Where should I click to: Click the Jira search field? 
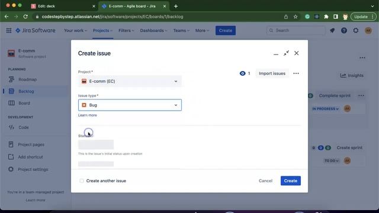[296, 30]
